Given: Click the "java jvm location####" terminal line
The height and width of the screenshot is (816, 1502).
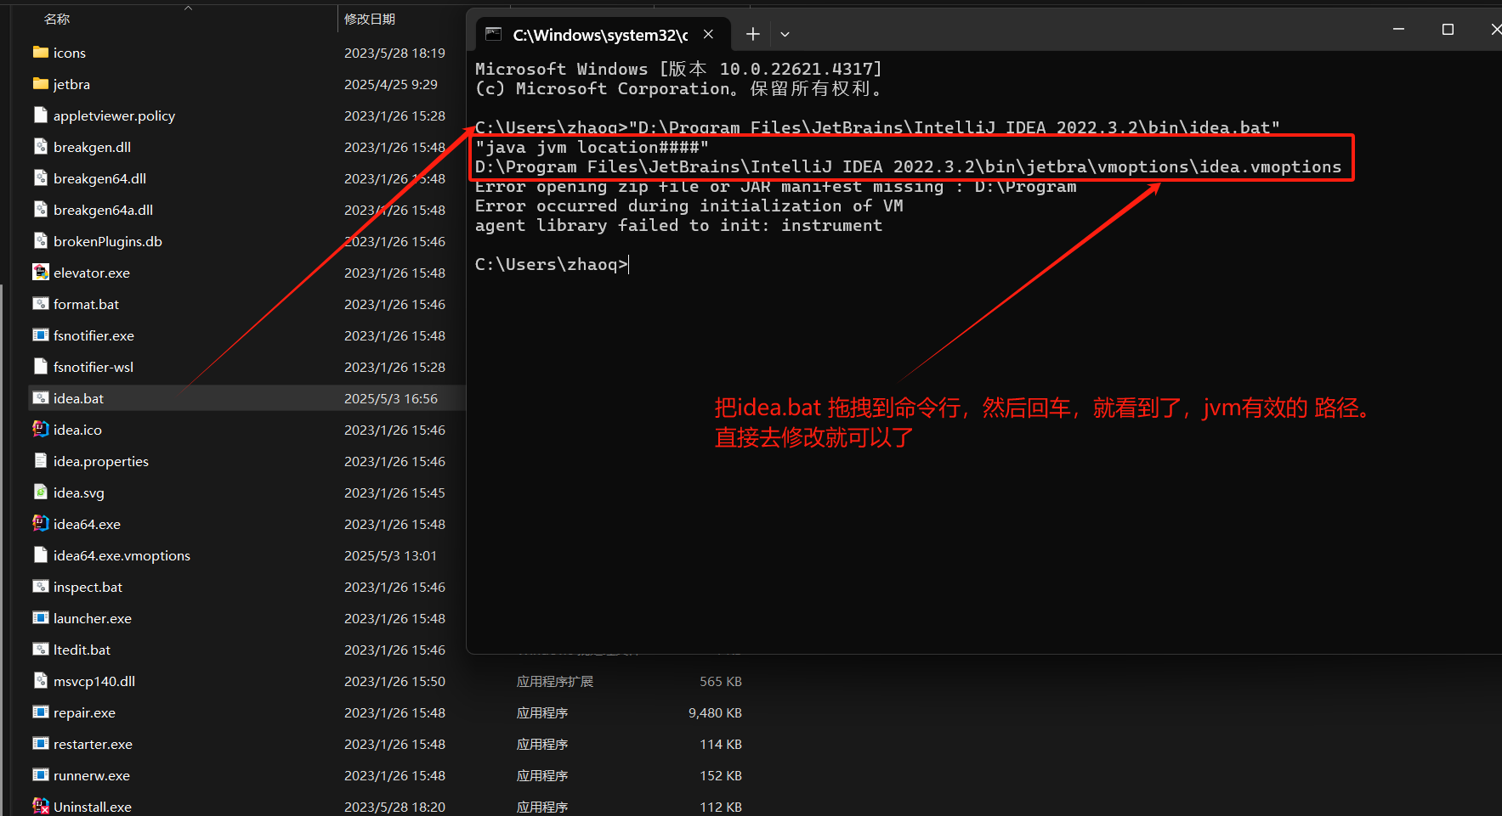Looking at the screenshot, I should 592,147.
